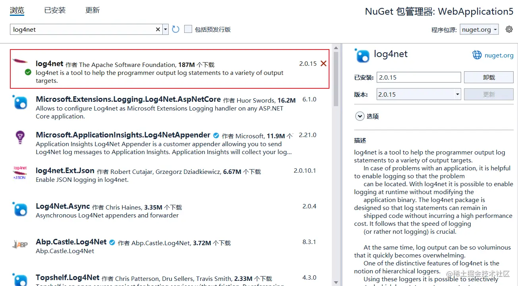Enable the include prerelease checkbox

(188, 29)
